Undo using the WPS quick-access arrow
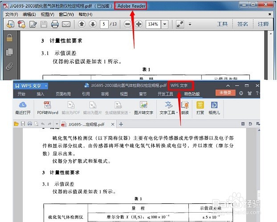 click(43, 124)
